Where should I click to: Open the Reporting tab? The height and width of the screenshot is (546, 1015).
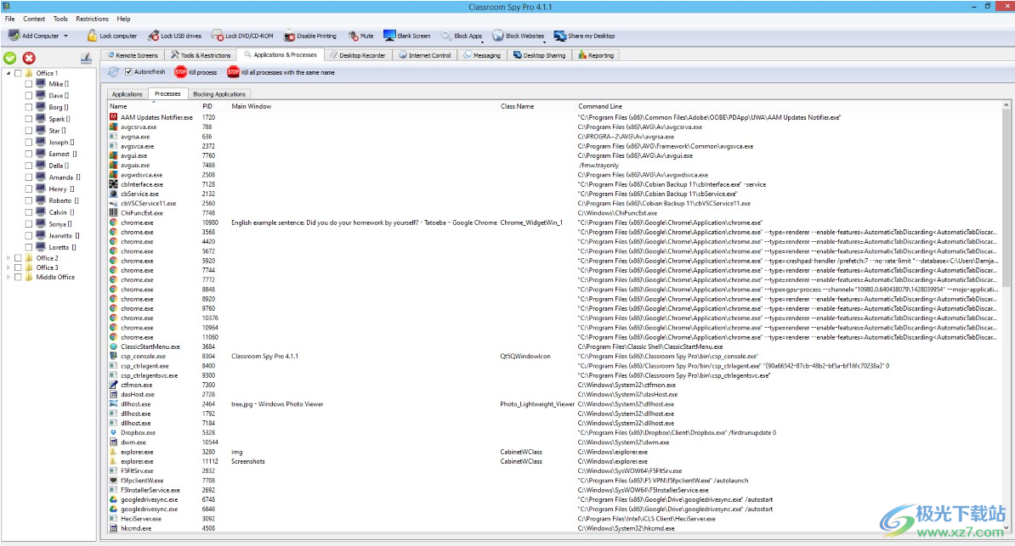[596, 56]
